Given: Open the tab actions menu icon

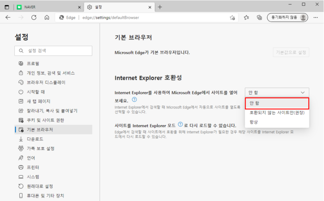Looking at the screenshot, I should pyautogui.click(x=7, y=7).
